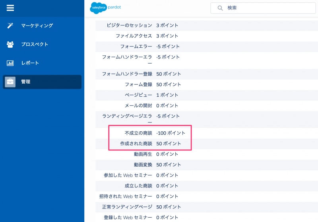Viewport: 318px width, 222px height.
Task: Click フォーム登録 50 ポイント value
Action: [x=169, y=85]
